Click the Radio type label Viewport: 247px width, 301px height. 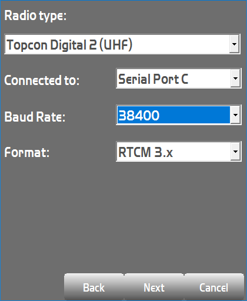35,16
